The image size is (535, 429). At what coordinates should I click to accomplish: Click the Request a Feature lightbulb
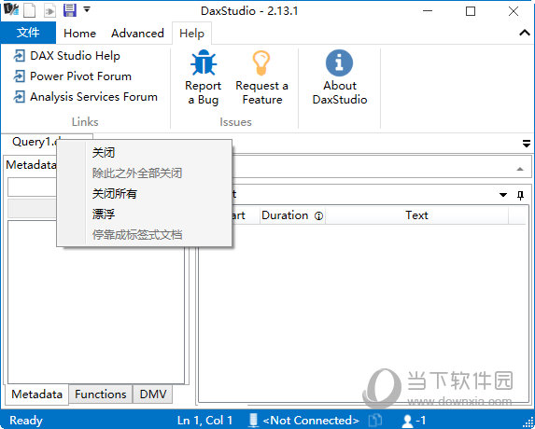pos(261,62)
